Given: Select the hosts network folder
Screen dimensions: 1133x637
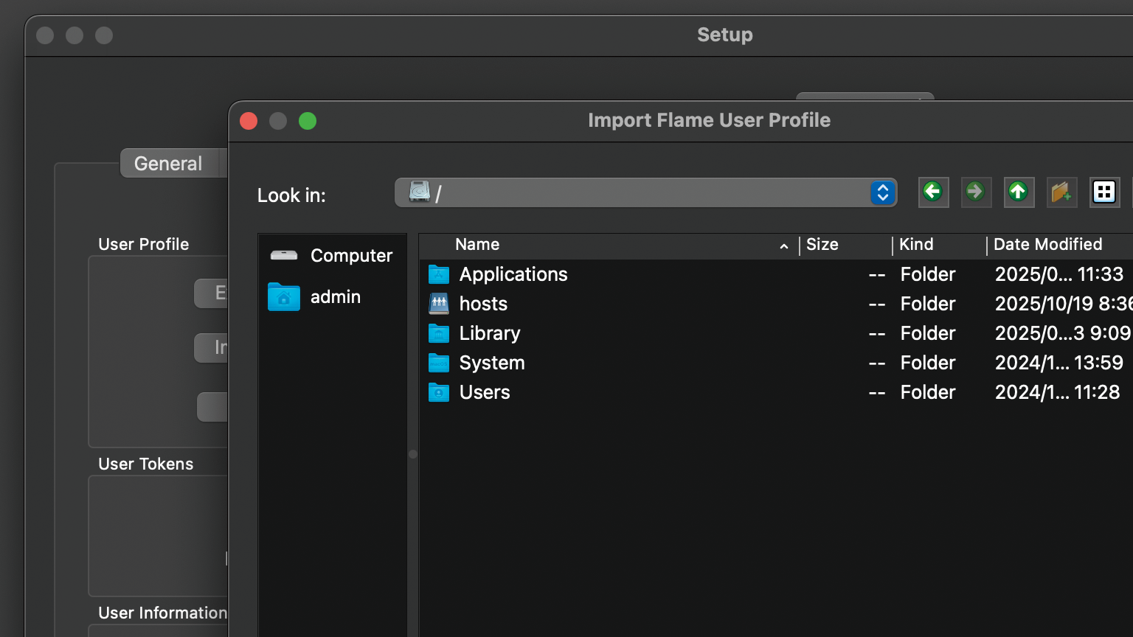Looking at the screenshot, I should point(483,304).
